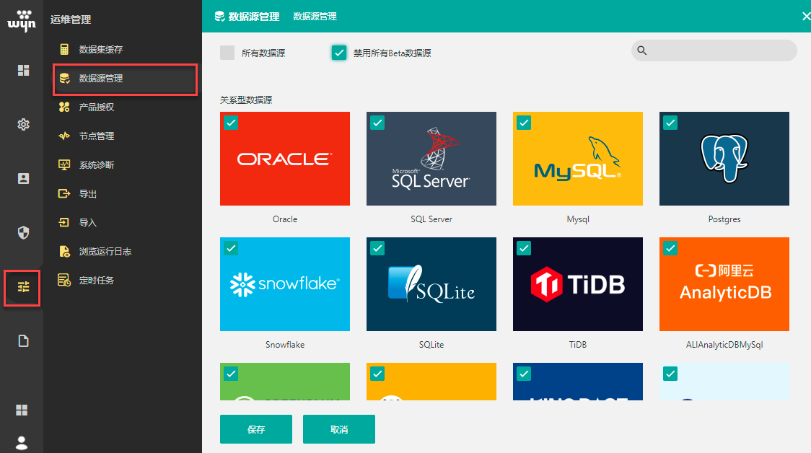Open the dashboard icon in left rail
The width and height of the screenshot is (811, 453).
[x=23, y=70]
